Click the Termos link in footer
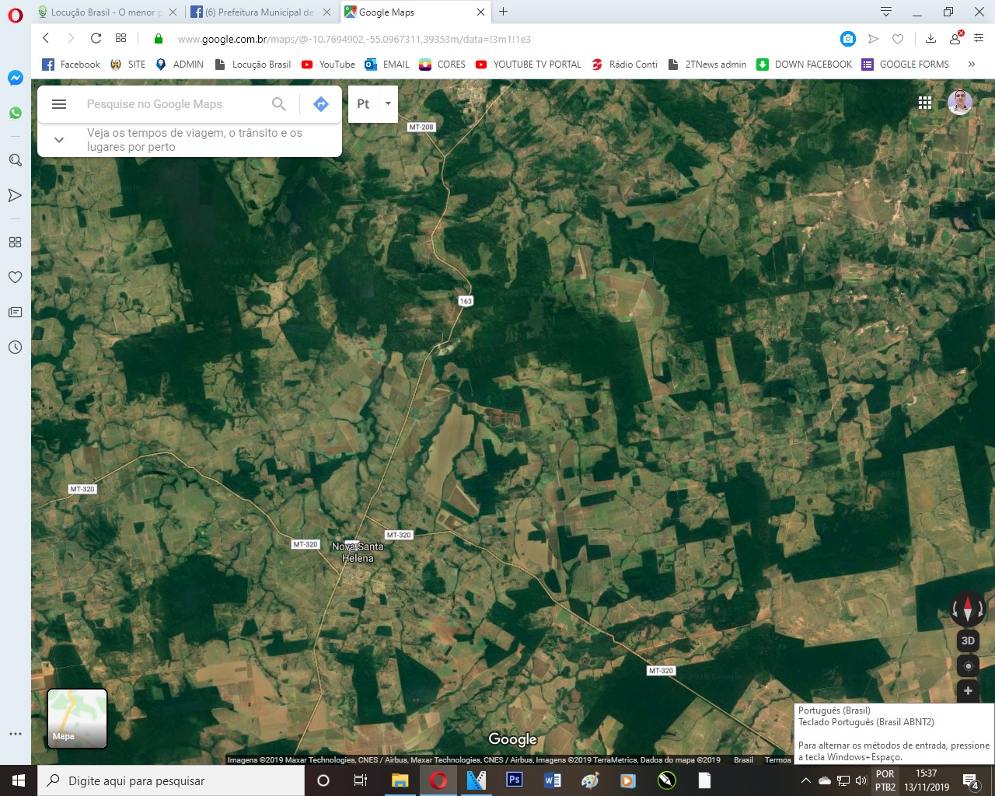The image size is (995, 796). pos(777,760)
